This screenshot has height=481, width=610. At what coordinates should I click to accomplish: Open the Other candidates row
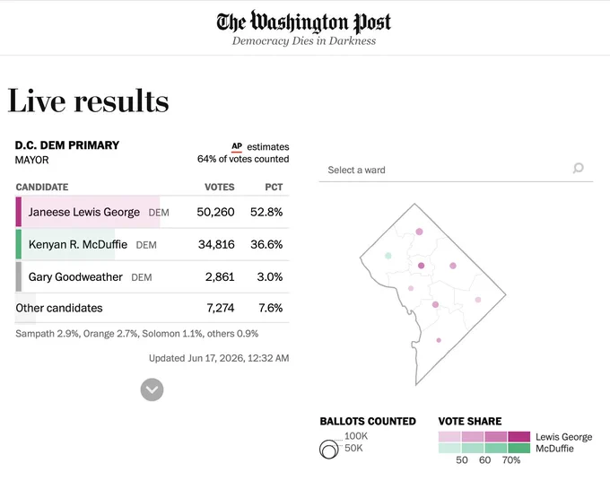pyautogui.click(x=152, y=308)
